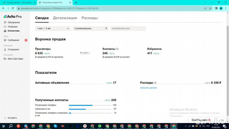Image resolution: width=229 pixels, height=129 pixels.
Task: Click the info icon next to Расходы
Action: [x=155, y=83]
